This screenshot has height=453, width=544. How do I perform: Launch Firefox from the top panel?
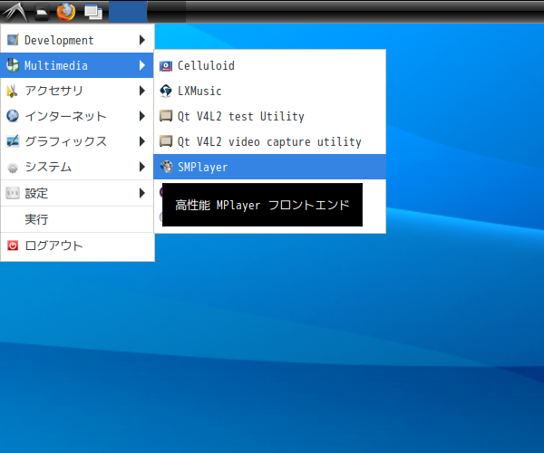[x=66, y=12]
